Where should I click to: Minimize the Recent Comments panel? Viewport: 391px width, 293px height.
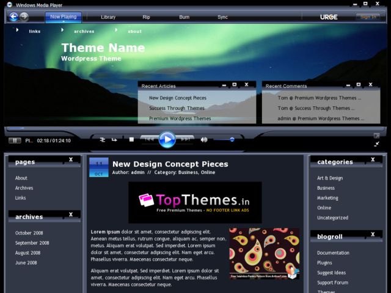tap(348, 85)
